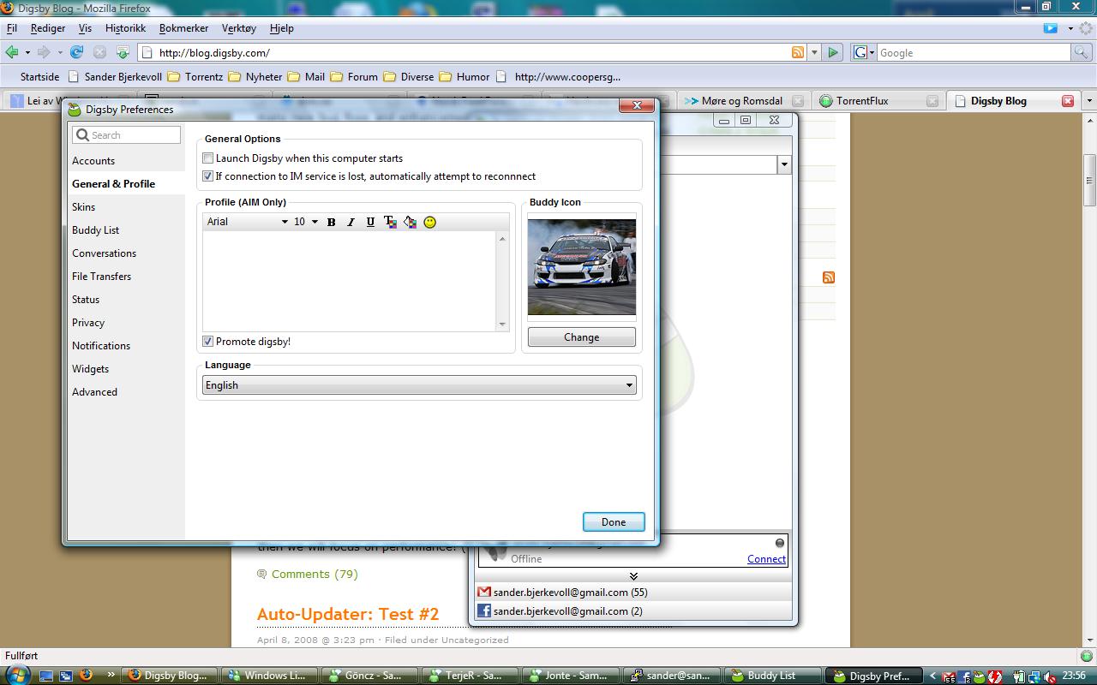Insert an emoticon with the smiley icon
This screenshot has width=1097, height=685.
click(430, 222)
